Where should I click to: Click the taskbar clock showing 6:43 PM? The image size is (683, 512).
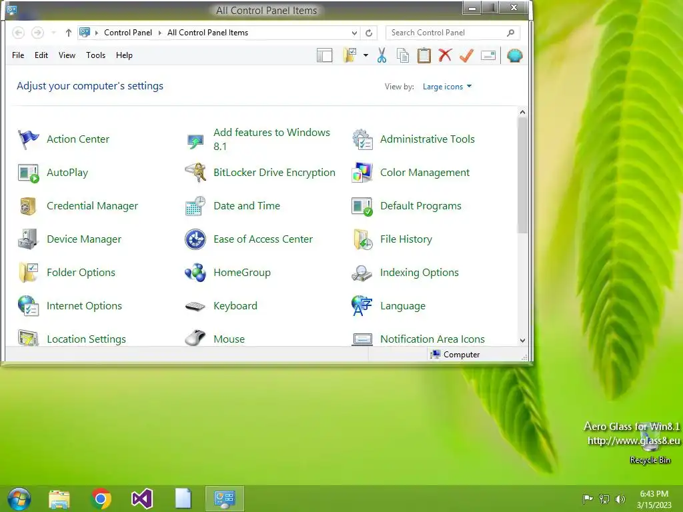coord(654,499)
